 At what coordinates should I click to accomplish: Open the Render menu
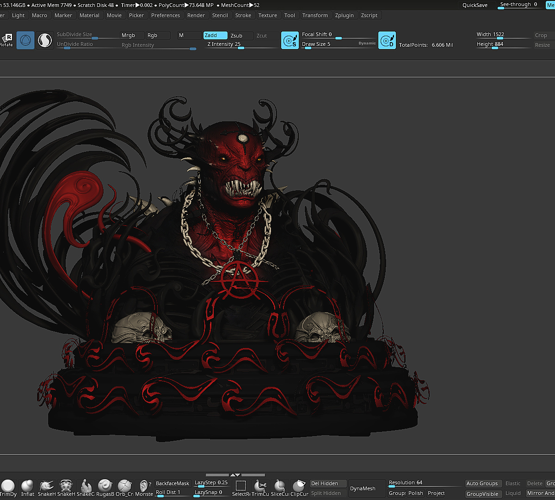[x=196, y=15]
